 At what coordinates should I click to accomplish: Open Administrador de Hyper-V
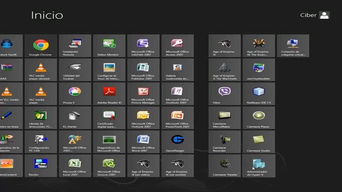point(259,166)
